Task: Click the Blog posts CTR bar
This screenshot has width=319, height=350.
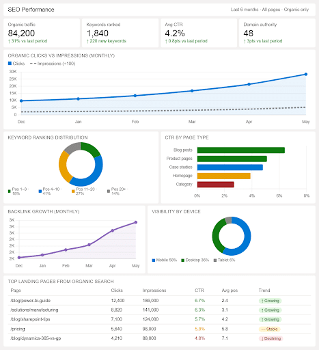Action: (241, 150)
